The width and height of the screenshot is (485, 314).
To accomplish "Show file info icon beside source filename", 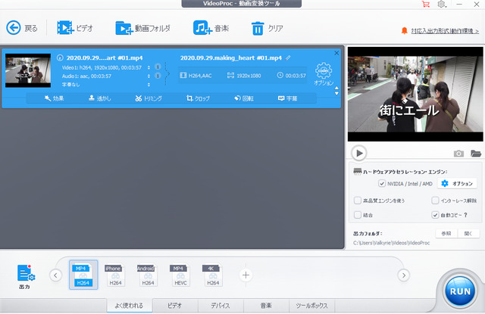I will pyautogui.click(x=60, y=58).
